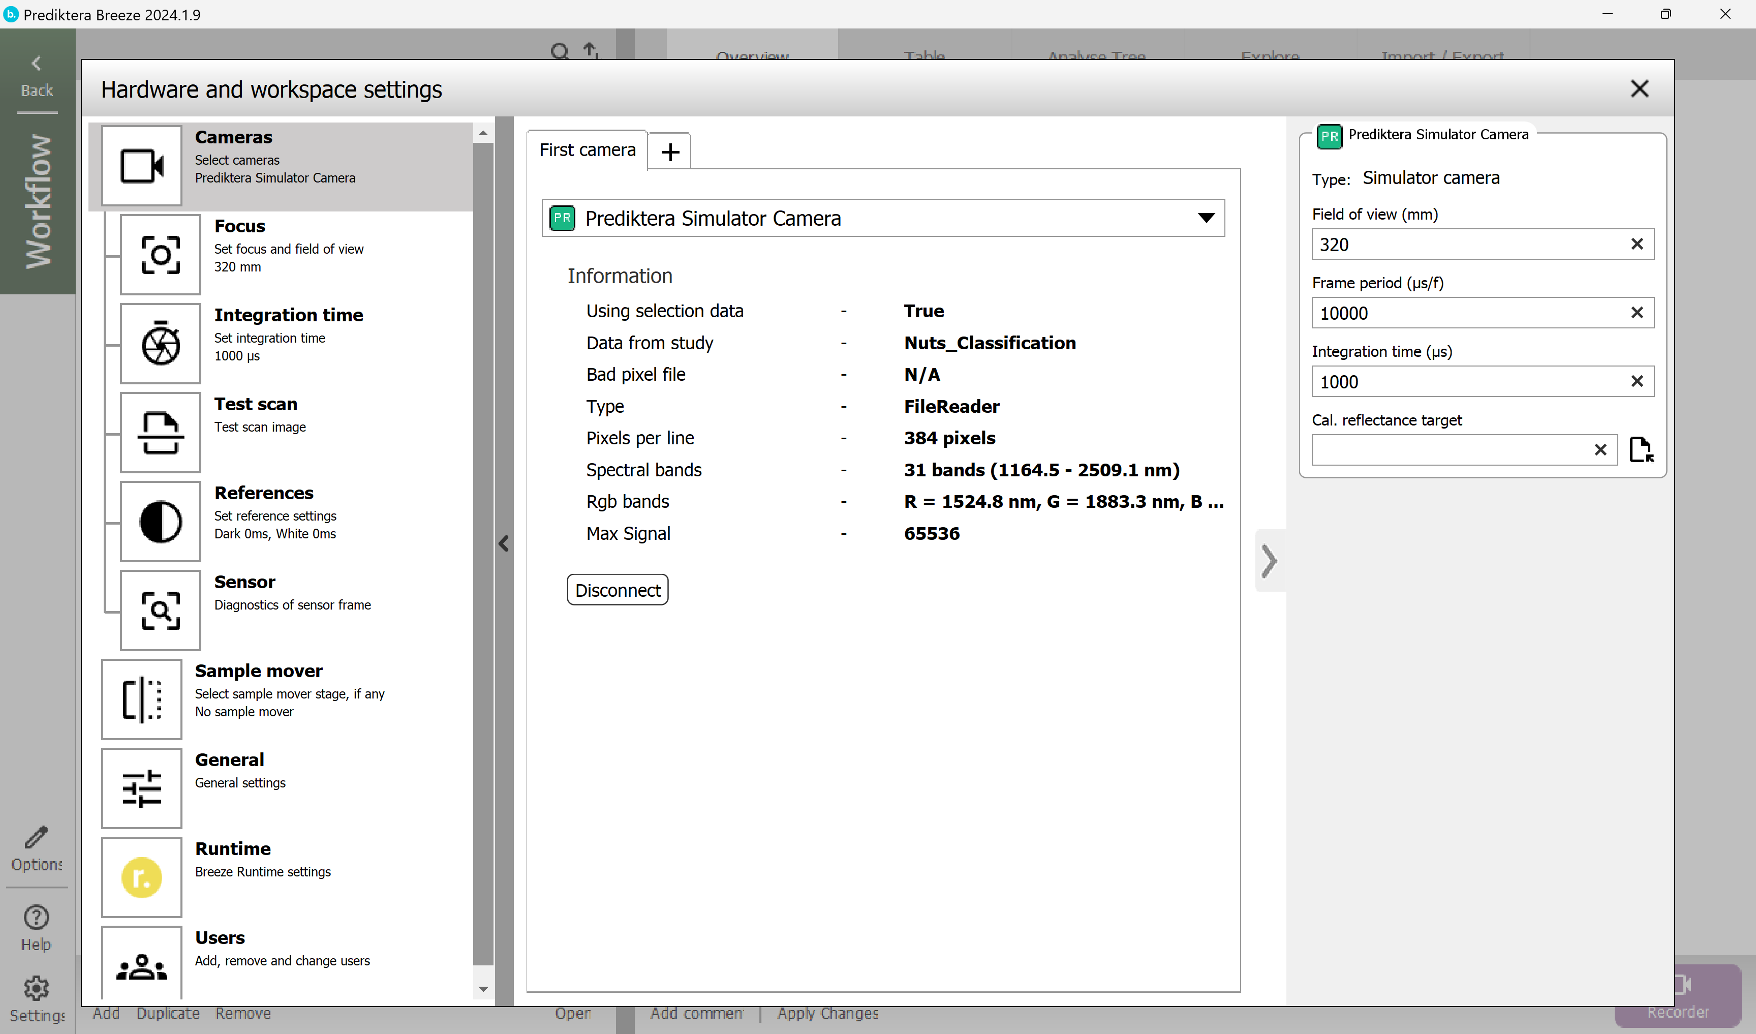The image size is (1756, 1034).
Task: Click the Disconnect button
Action: tap(618, 590)
